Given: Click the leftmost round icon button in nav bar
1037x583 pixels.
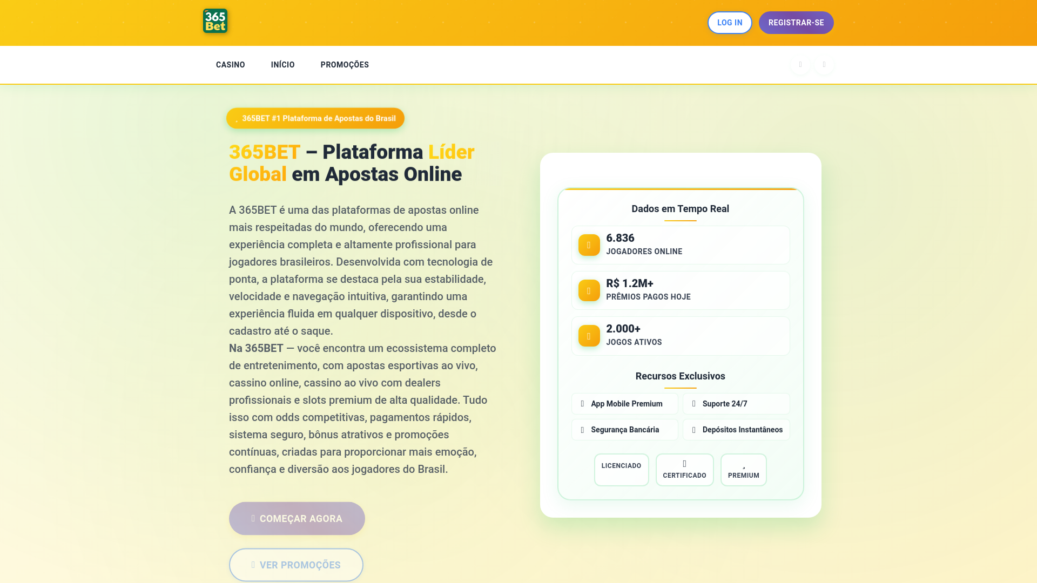Looking at the screenshot, I should [800, 65].
